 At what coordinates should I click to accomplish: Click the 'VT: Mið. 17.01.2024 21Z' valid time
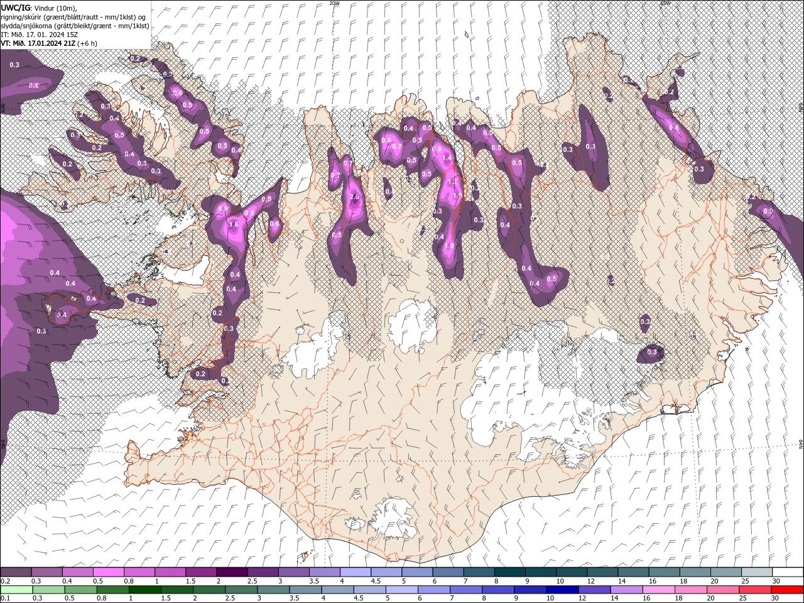38,43
